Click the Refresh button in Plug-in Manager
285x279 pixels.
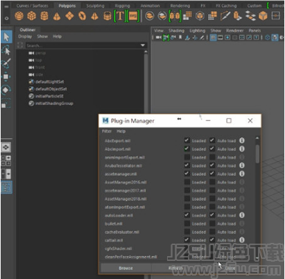(175, 268)
